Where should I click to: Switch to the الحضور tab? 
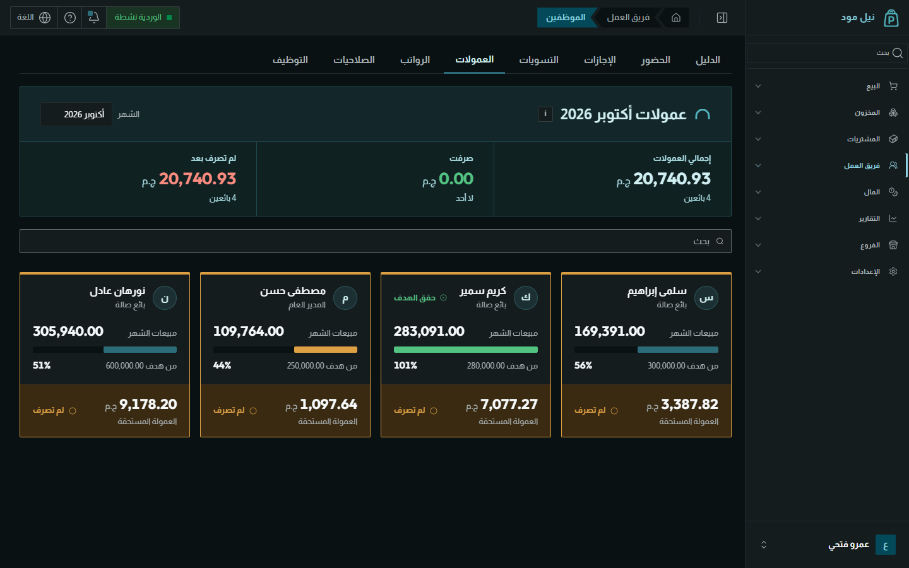pyautogui.click(x=656, y=60)
